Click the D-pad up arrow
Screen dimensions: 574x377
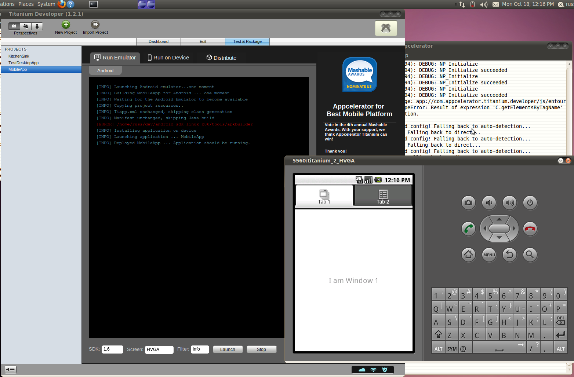(x=499, y=219)
